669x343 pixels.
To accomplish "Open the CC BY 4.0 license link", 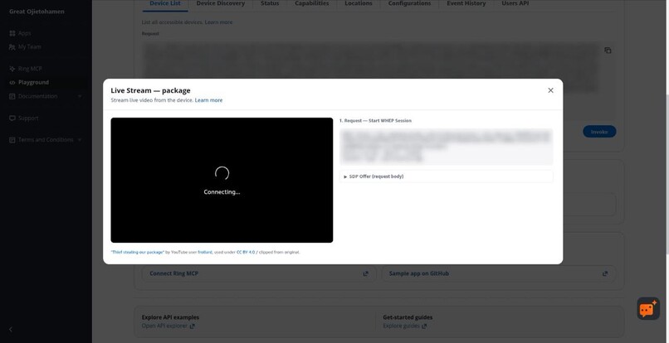I will tap(246, 252).
